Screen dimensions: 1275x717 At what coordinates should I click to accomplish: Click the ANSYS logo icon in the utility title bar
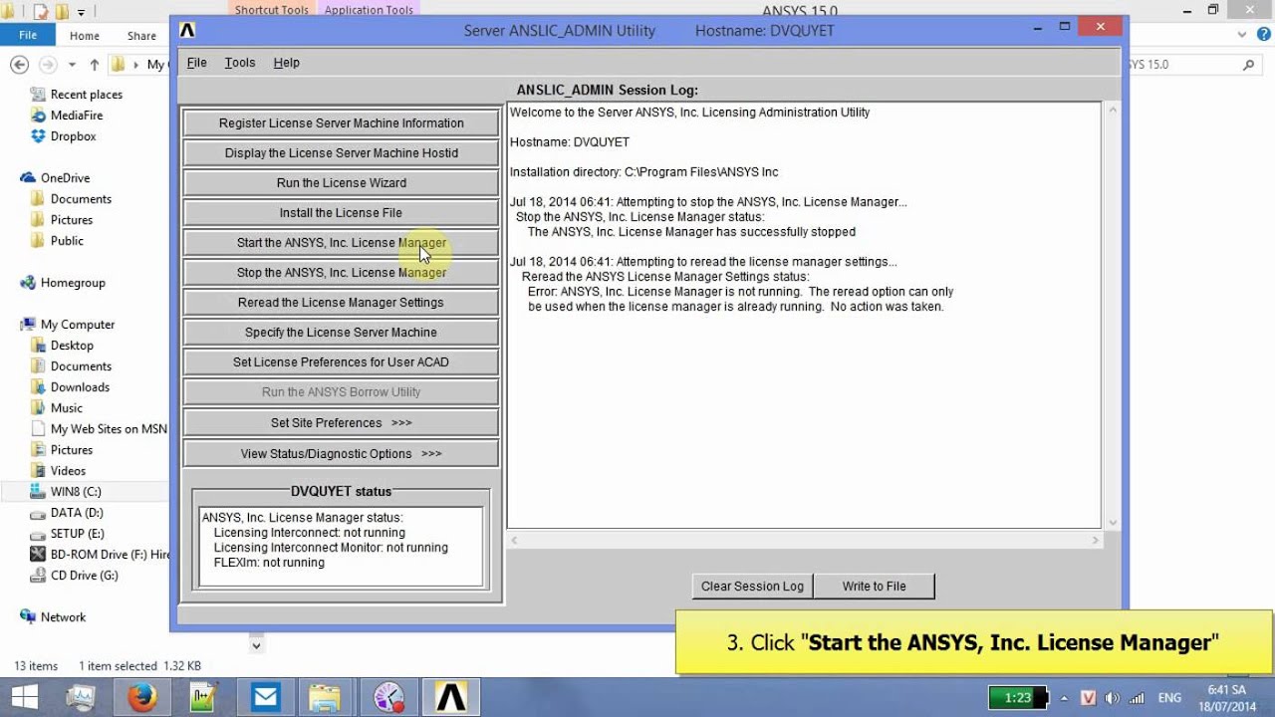pyautogui.click(x=187, y=30)
